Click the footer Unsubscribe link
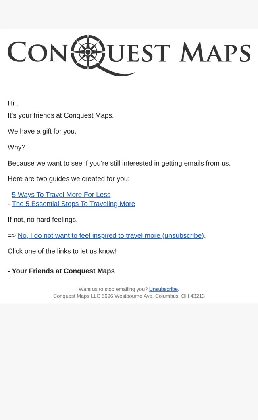258x420 pixels. [163, 289]
